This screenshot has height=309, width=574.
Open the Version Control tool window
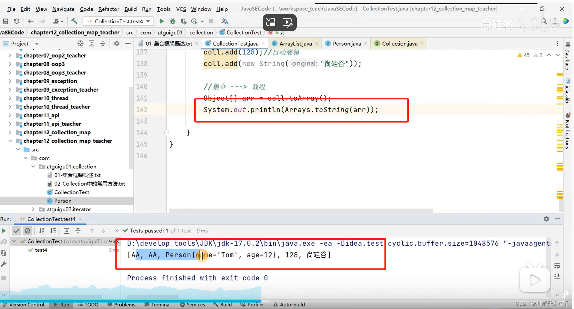coord(24,304)
